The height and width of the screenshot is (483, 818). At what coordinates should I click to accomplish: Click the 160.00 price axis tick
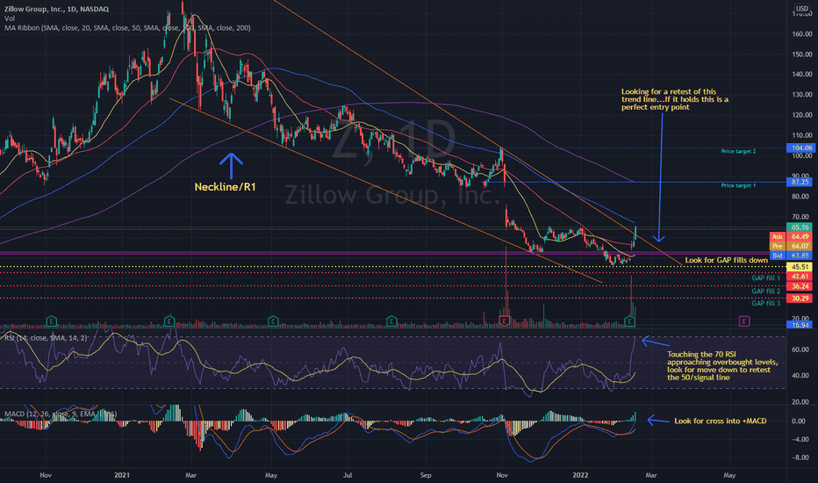point(802,34)
